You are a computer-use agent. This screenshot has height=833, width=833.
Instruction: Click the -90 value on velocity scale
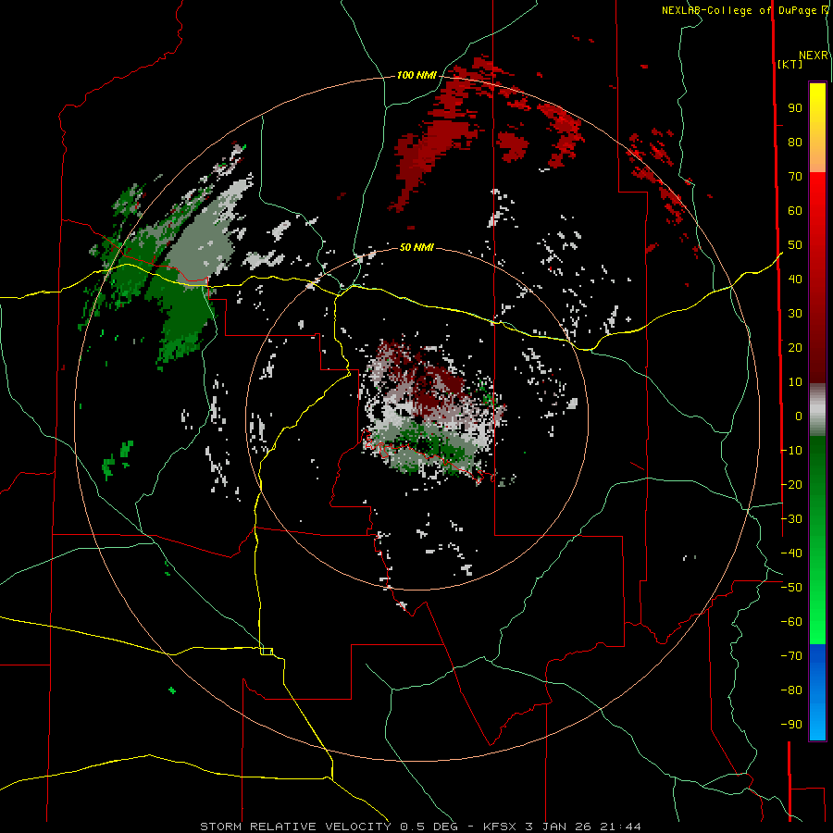click(x=791, y=725)
